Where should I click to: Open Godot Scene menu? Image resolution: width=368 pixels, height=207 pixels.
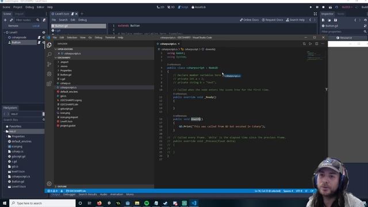[x=6, y=7]
